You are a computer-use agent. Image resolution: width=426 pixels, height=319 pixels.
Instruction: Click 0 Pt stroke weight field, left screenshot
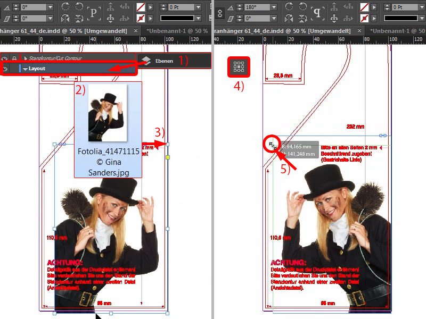pos(182,7)
